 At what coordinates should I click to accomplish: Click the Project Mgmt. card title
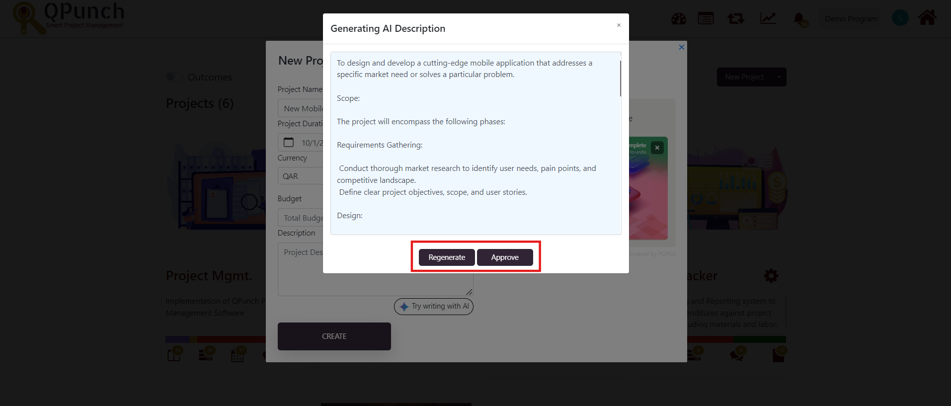[209, 276]
